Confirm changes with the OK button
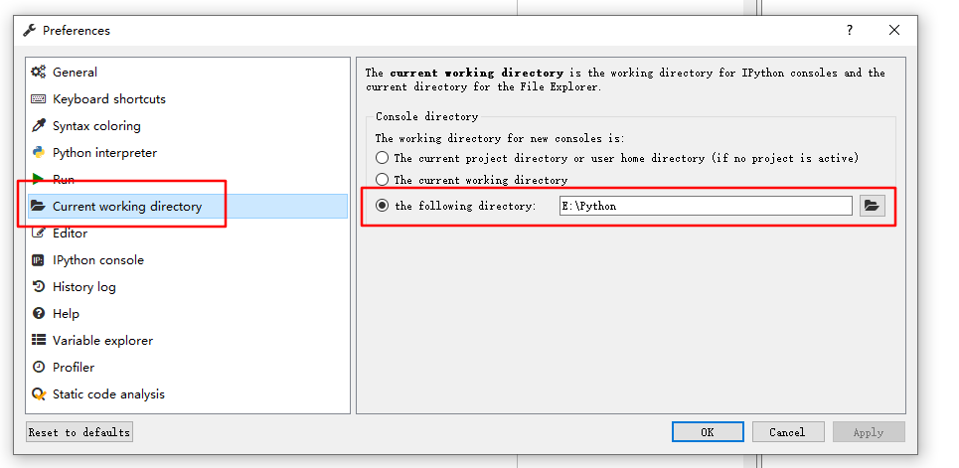Viewport: 959px width, 468px height. 708,432
